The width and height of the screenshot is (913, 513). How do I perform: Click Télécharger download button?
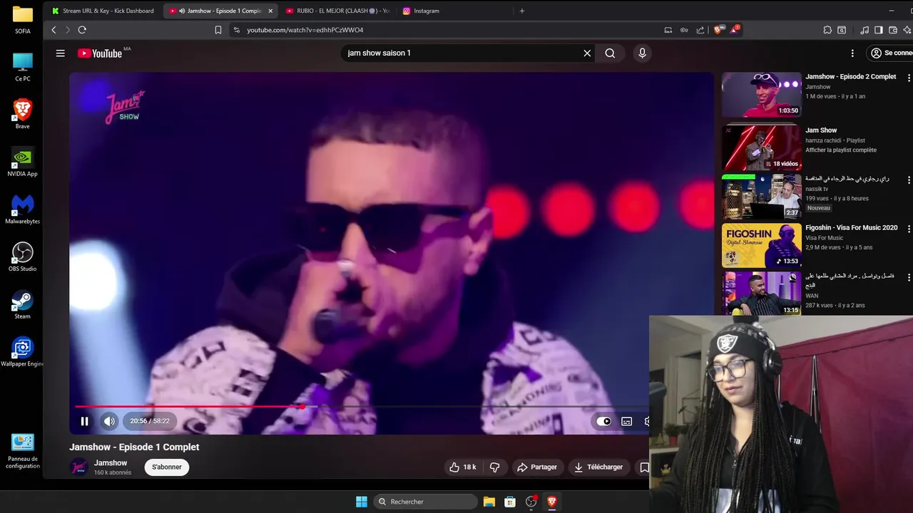point(599,467)
